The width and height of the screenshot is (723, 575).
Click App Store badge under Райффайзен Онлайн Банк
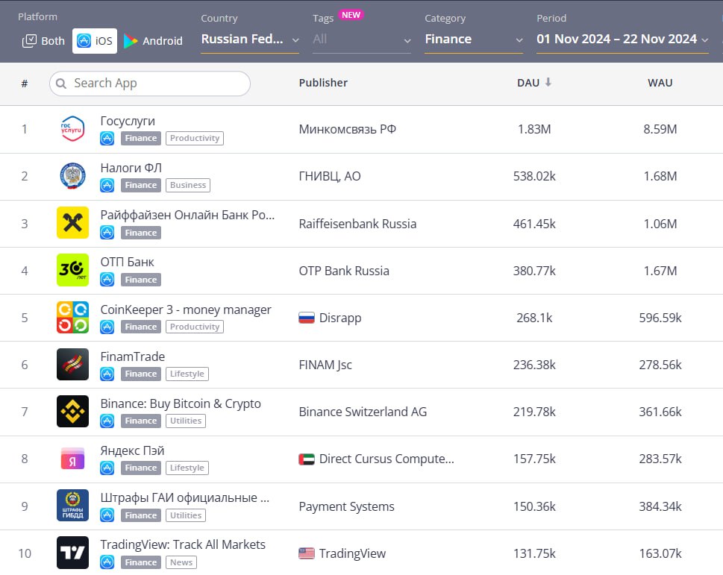[x=107, y=233]
